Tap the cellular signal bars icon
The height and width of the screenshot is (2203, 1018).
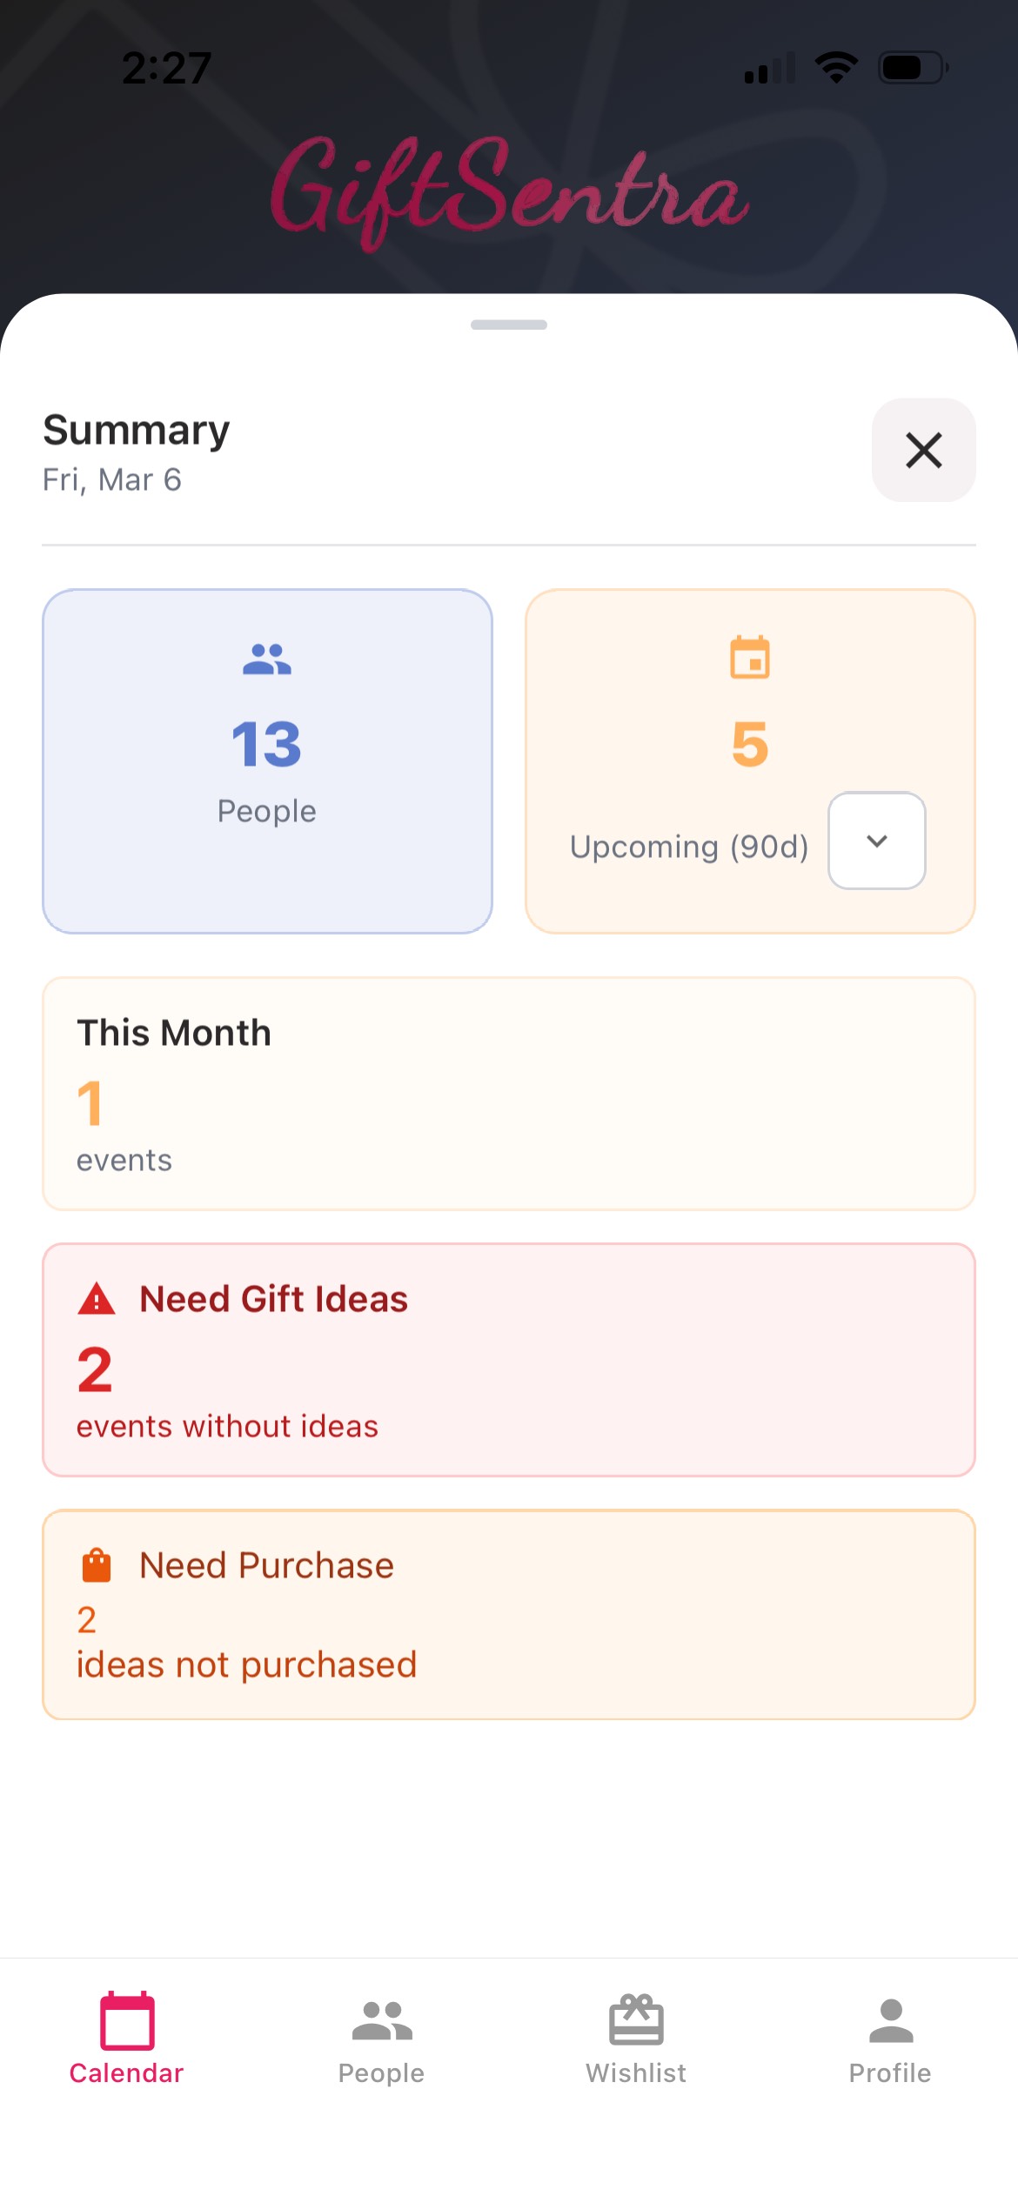(x=769, y=69)
